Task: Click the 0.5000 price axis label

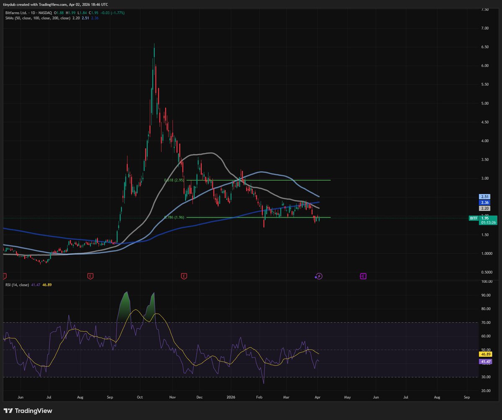Action: tap(487, 272)
